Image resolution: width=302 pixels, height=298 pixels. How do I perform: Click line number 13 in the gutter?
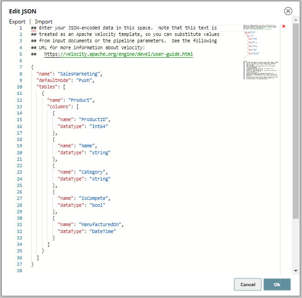pyautogui.click(x=19, y=106)
